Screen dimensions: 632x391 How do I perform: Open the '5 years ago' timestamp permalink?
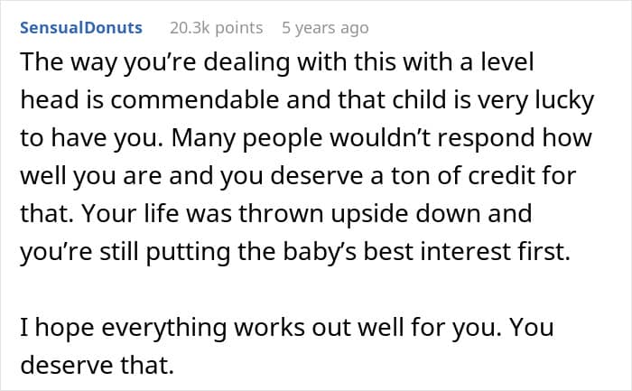coord(325,27)
